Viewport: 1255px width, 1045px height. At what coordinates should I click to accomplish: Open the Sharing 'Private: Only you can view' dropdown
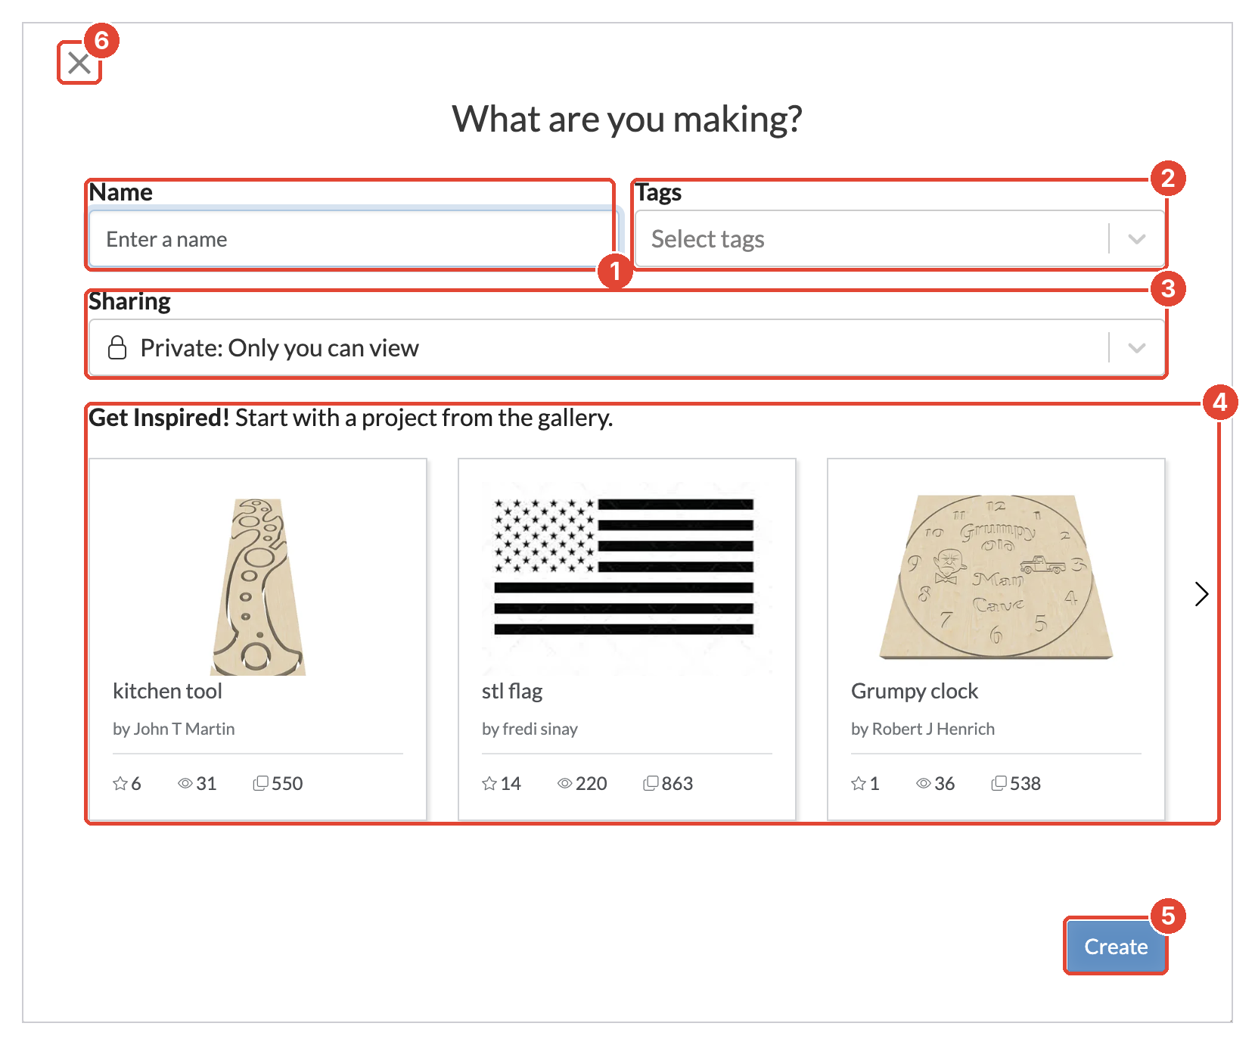pyautogui.click(x=626, y=348)
